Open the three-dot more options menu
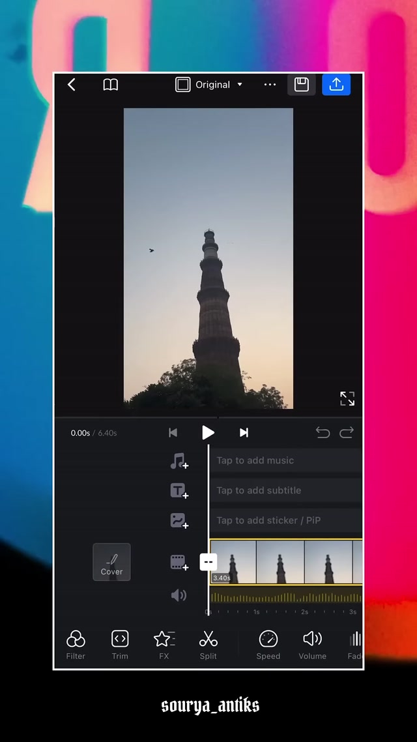417x742 pixels. coord(270,85)
